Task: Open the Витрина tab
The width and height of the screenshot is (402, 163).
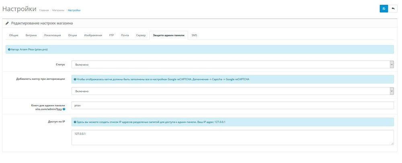Action: 31,35
